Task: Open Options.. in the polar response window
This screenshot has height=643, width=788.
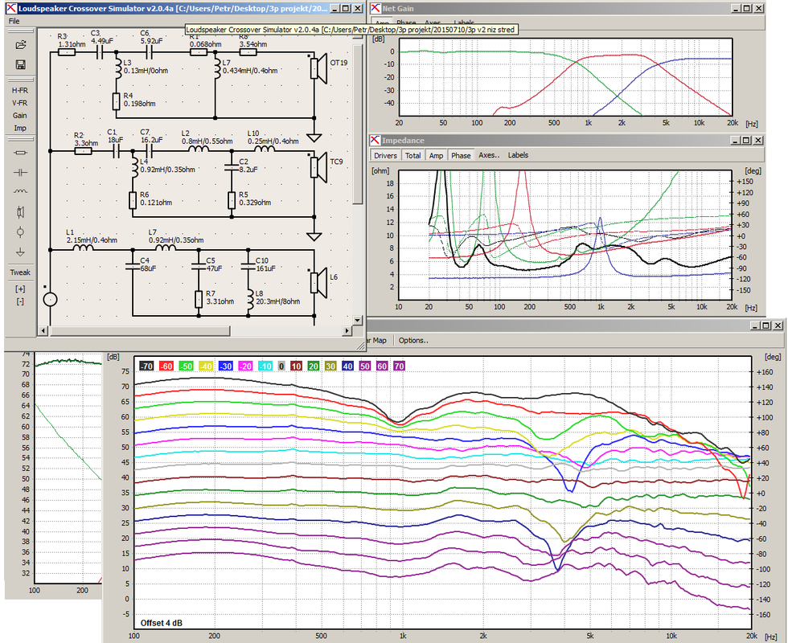Action: click(413, 341)
